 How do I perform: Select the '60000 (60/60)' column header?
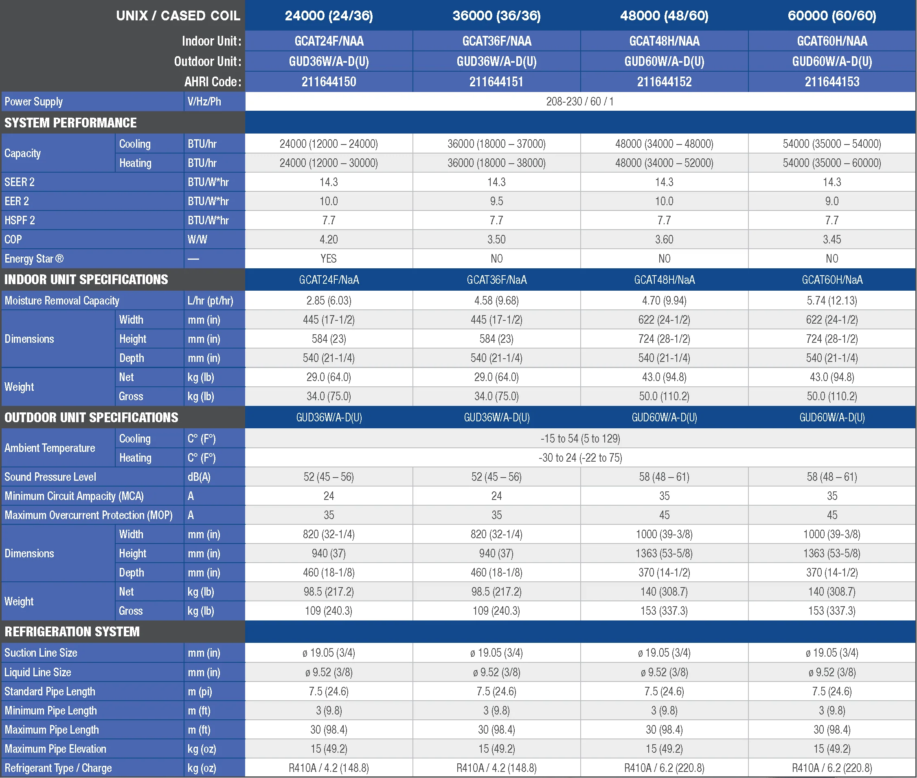click(x=831, y=15)
